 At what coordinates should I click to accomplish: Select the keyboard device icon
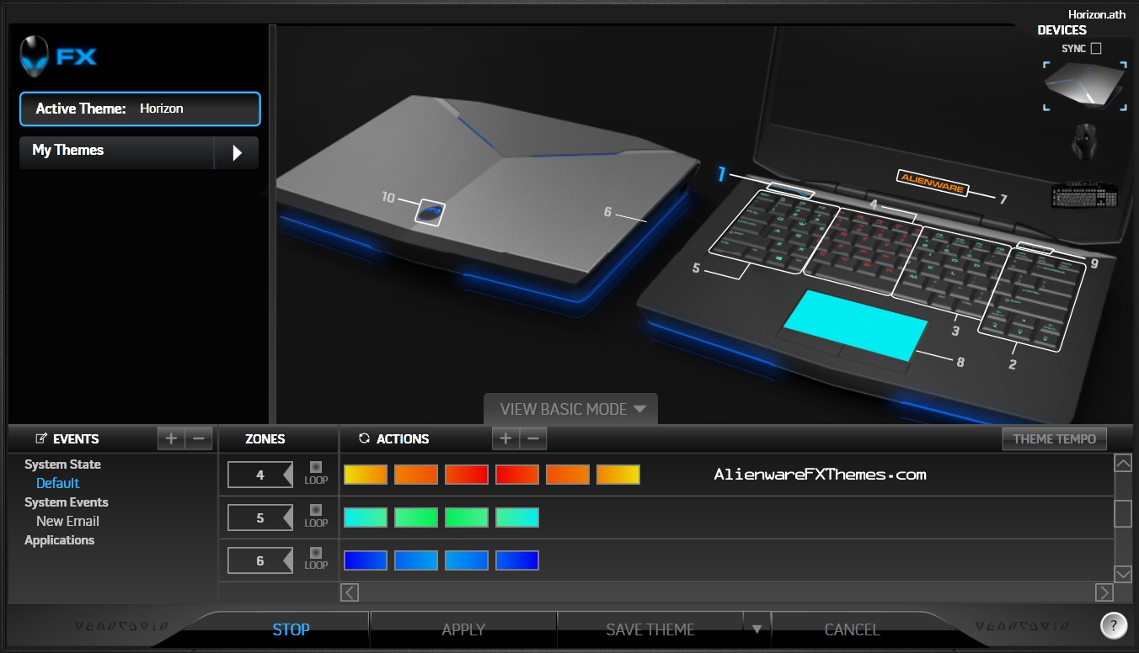[1085, 197]
